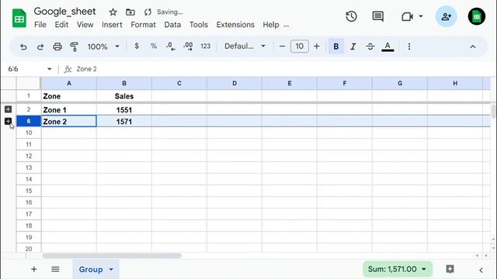Move document using the folder icon
497x279 pixels.
130,12
